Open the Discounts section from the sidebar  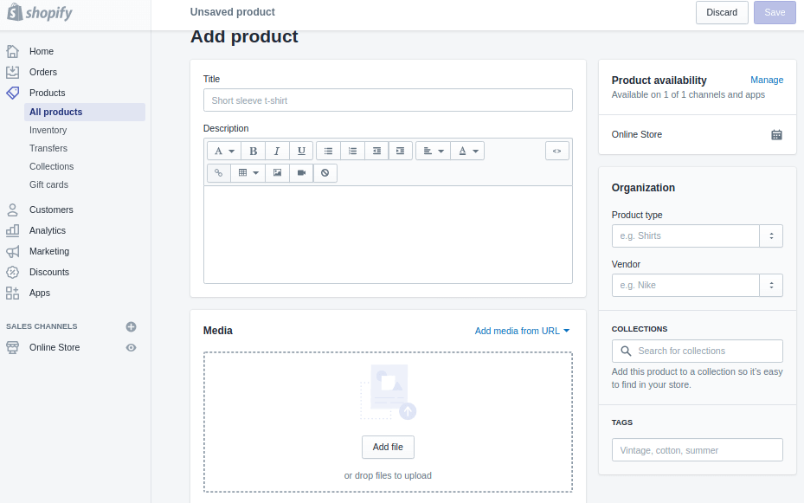(51, 272)
